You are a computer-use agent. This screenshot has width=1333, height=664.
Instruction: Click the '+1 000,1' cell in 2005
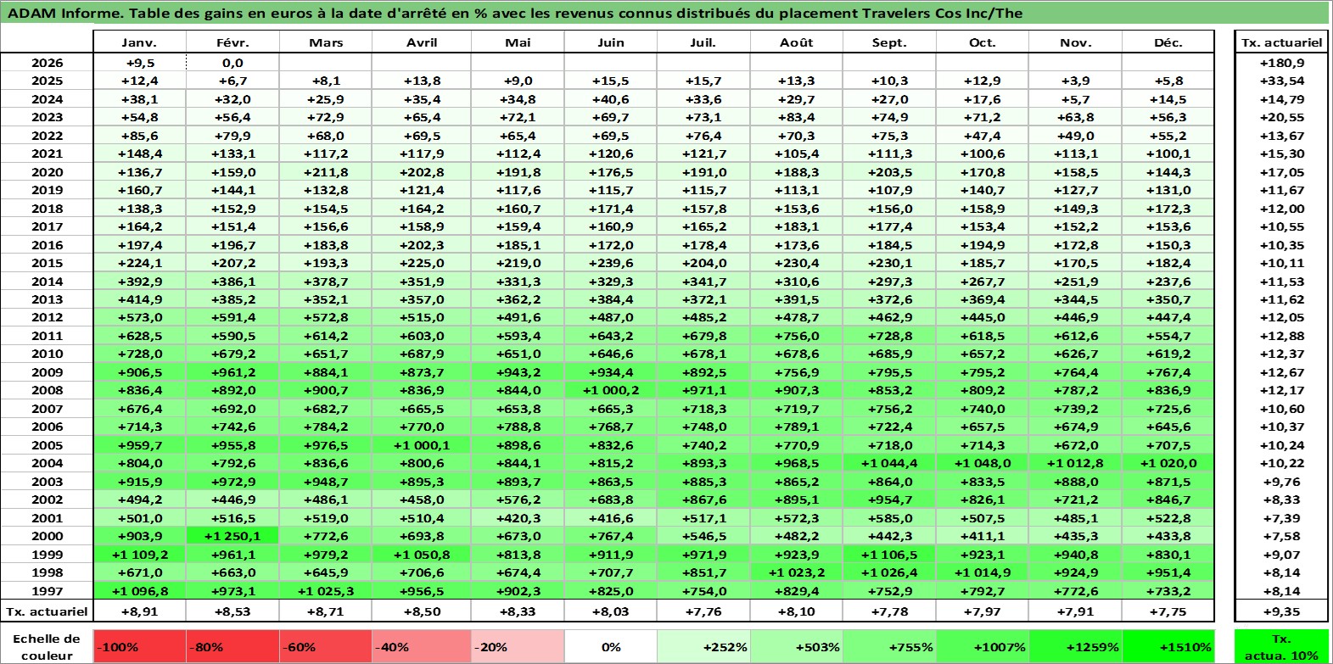click(x=422, y=445)
